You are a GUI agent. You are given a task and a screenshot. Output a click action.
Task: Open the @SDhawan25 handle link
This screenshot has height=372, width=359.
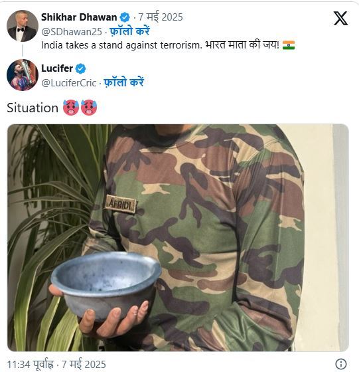coord(72,32)
